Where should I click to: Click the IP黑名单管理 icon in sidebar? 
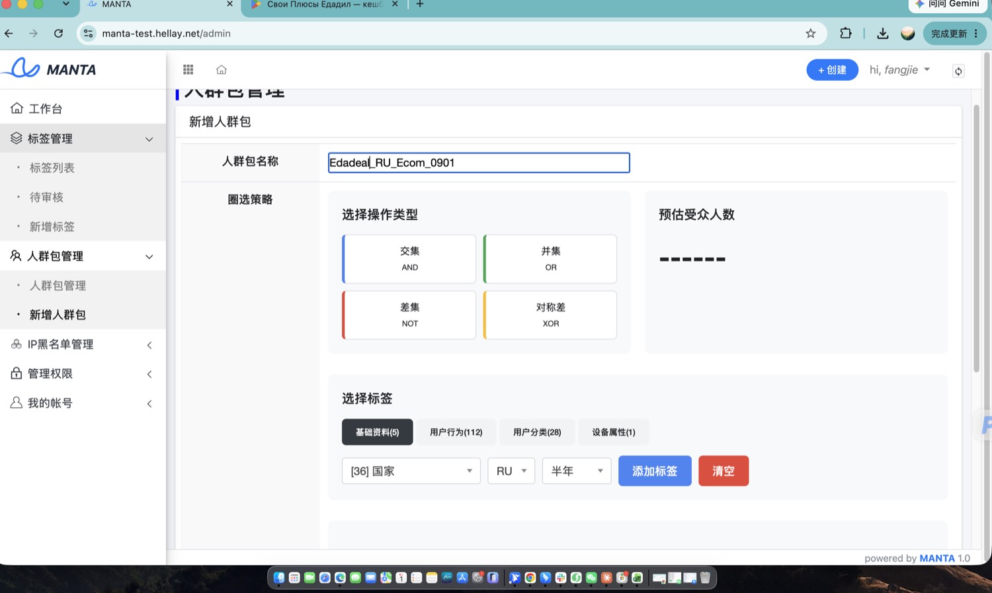pyautogui.click(x=17, y=344)
